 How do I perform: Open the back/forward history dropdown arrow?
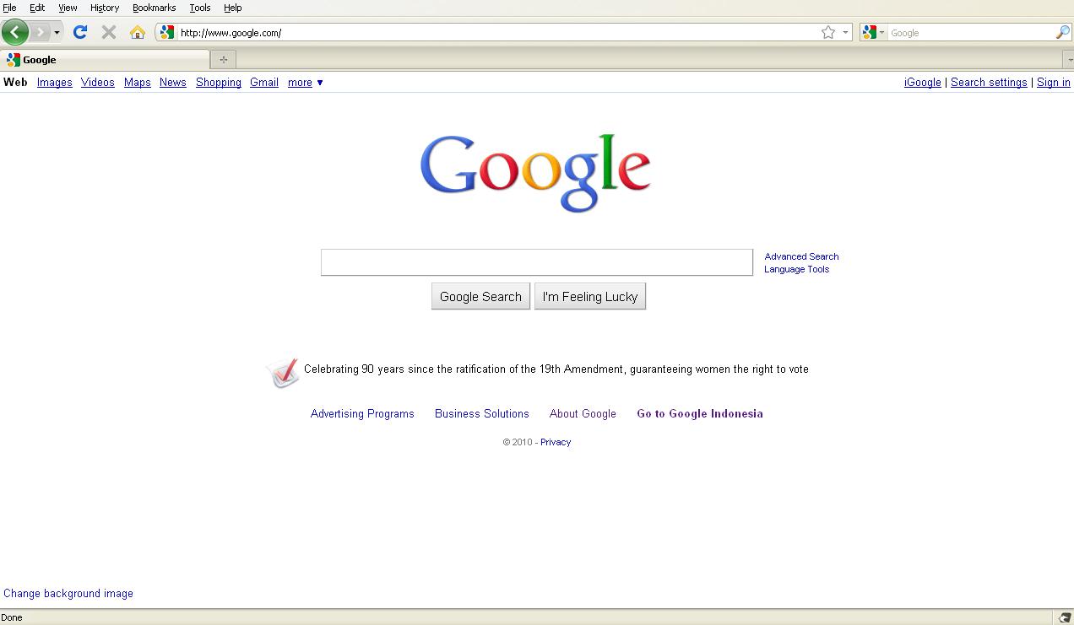pyautogui.click(x=57, y=33)
